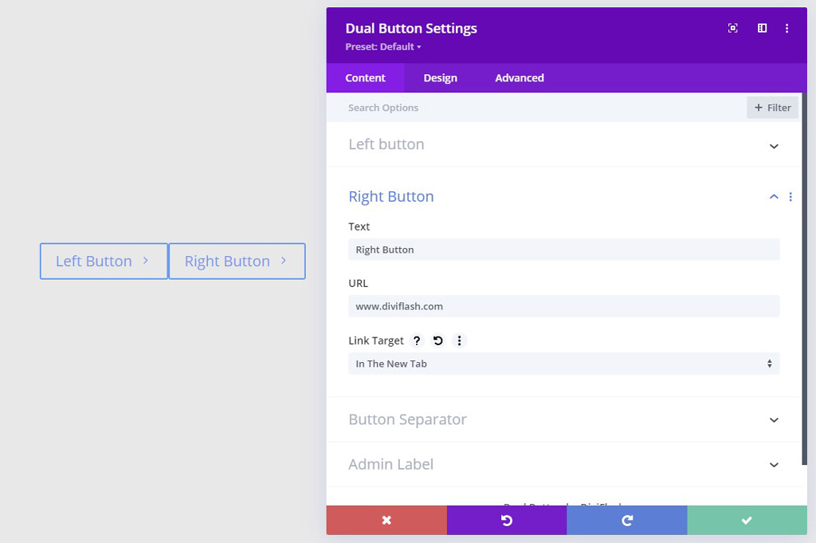Viewport: 816px width, 543px height.
Task: Expand the Left button section
Action: tap(774, 146)
